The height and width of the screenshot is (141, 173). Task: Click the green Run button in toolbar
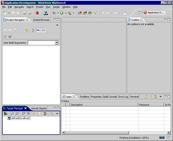coord(61,13)
